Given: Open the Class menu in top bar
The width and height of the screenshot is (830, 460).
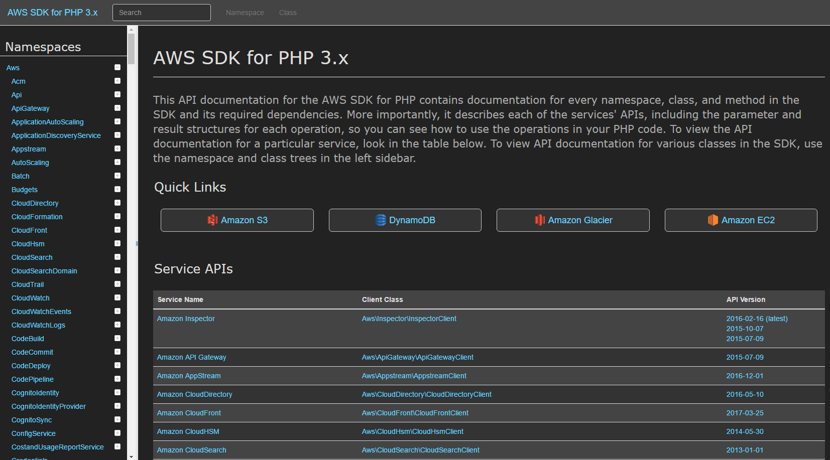Looking at the screenshot, I should [288, 13].
